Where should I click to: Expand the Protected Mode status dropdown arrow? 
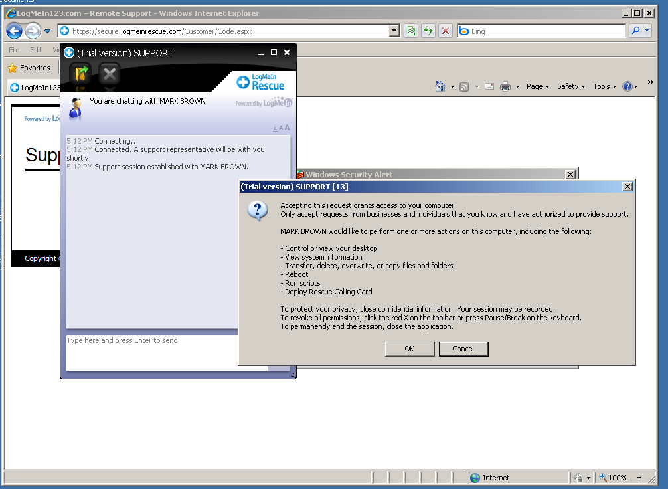tap(589, 478)
